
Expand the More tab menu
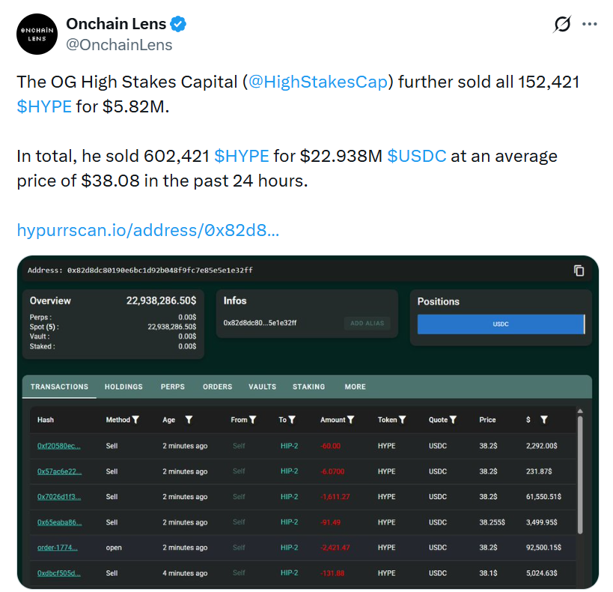pos(355,387)
